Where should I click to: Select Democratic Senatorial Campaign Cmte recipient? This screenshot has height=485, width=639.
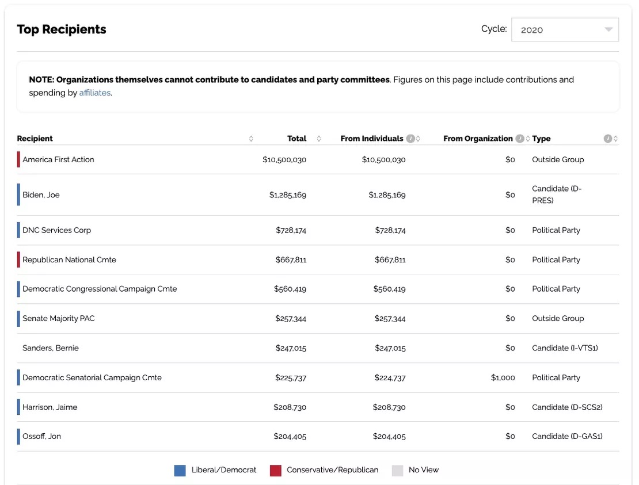tap(92, 377)
